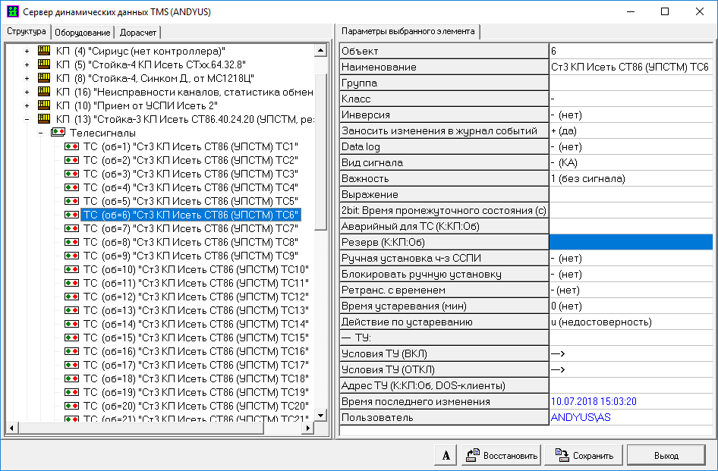
Task: Click the Выход button
Action: (x=666, y=456)
